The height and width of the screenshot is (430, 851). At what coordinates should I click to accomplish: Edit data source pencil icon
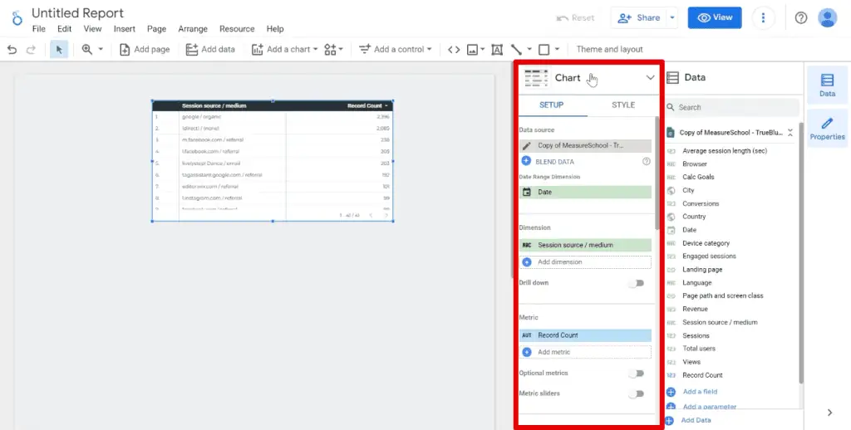(527, 145)
